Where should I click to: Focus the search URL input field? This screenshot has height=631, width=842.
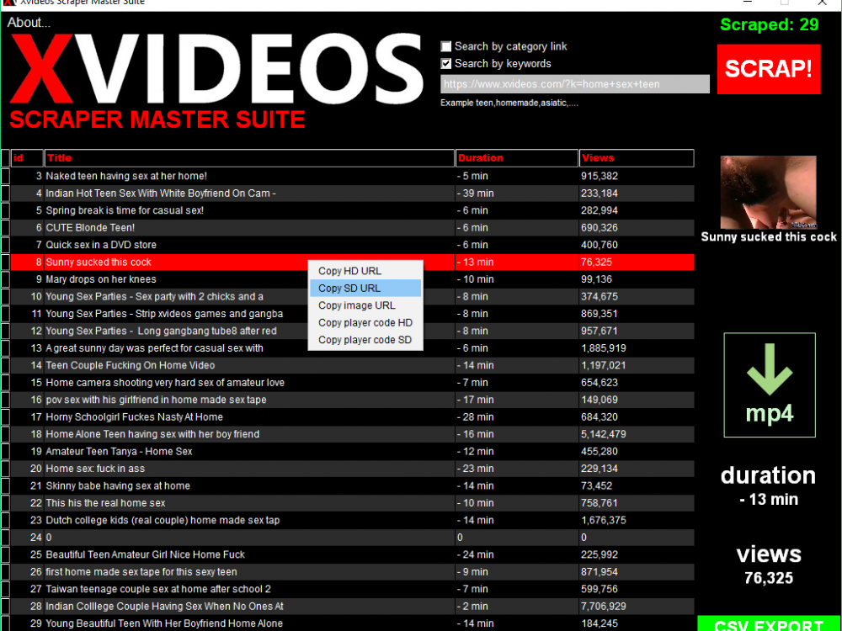(x=575, y=84)
